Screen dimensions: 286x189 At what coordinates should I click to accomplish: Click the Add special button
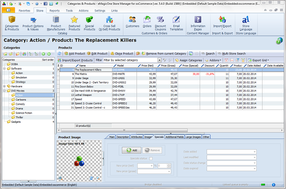point(132,150)
